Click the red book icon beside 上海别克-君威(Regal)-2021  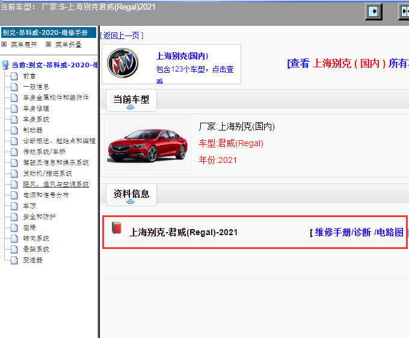[117, 228]
